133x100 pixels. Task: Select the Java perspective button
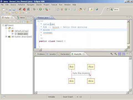[x=114, y=9]
